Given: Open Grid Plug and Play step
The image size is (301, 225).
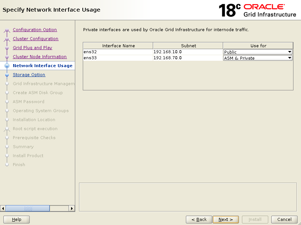Looking at the screenshot, I should pyautogui.click(x=32, y=48).
